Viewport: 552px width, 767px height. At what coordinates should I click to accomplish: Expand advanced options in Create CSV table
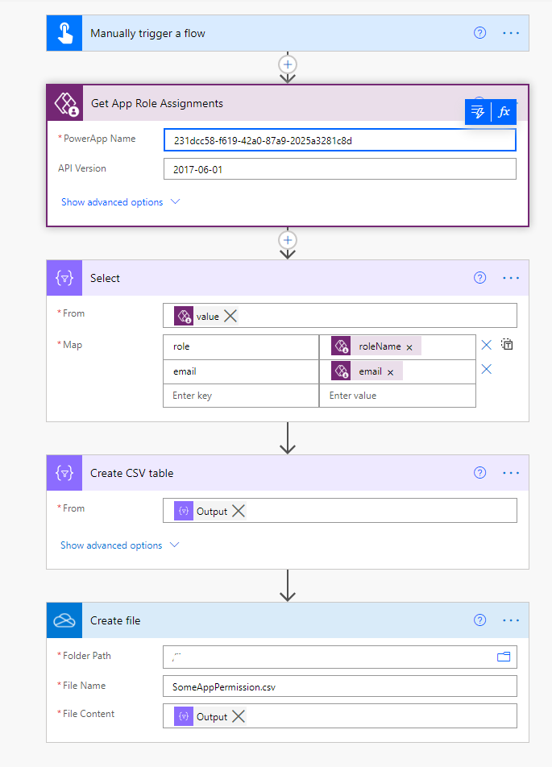[x=120, y=545]
